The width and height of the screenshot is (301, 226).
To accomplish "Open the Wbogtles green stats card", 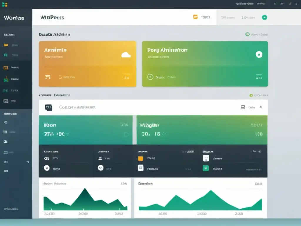I will coord(202,130).
